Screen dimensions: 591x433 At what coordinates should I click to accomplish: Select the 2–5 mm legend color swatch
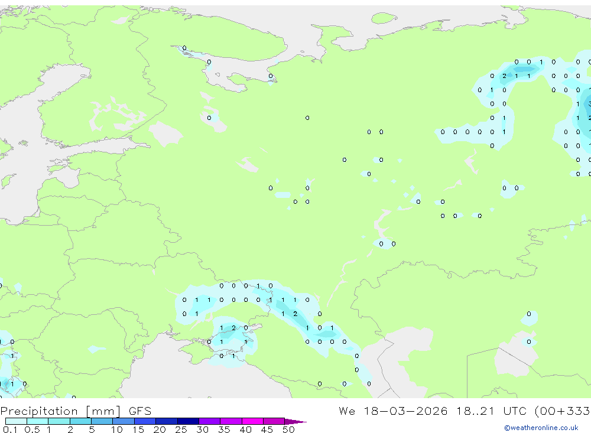pos(80,421)
